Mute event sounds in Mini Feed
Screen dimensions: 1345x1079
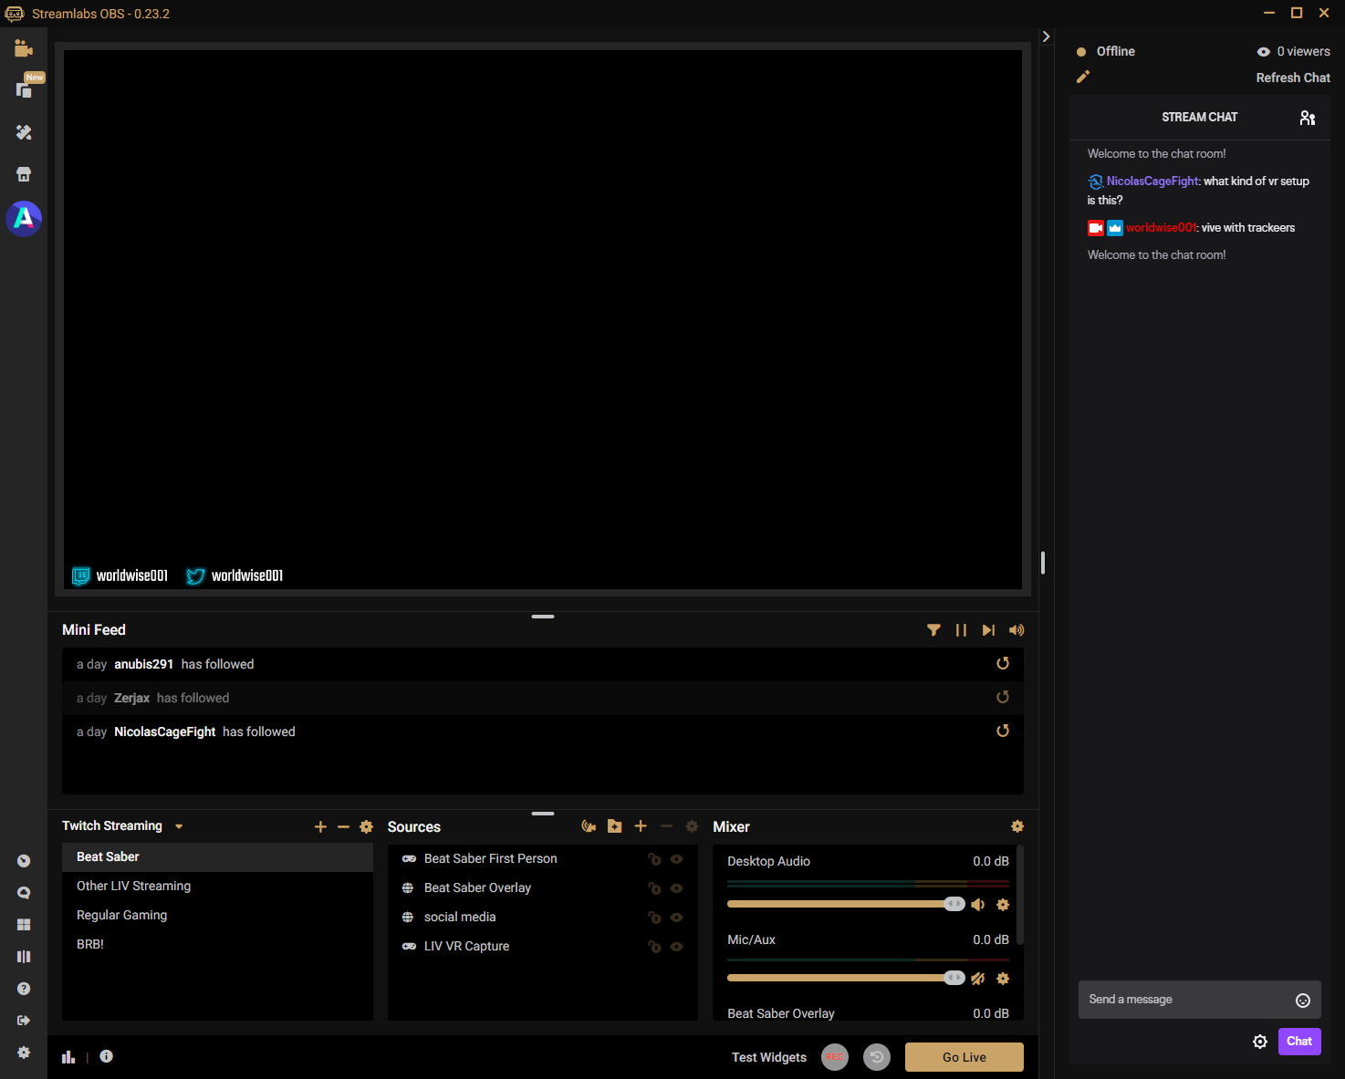1017,630
